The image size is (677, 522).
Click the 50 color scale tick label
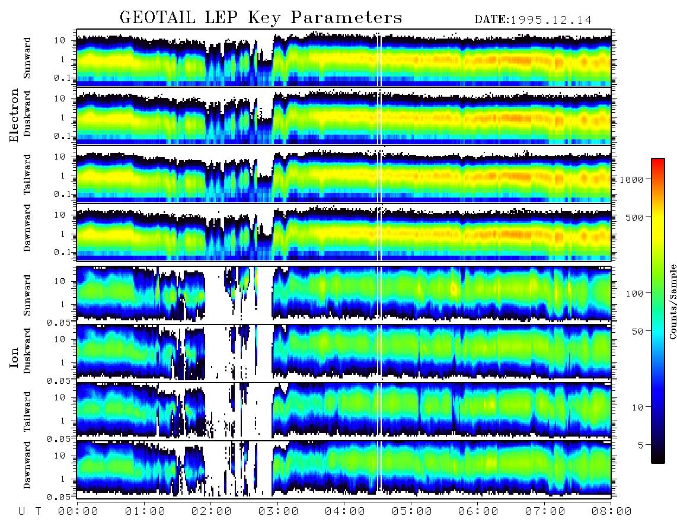coord(637,332)
